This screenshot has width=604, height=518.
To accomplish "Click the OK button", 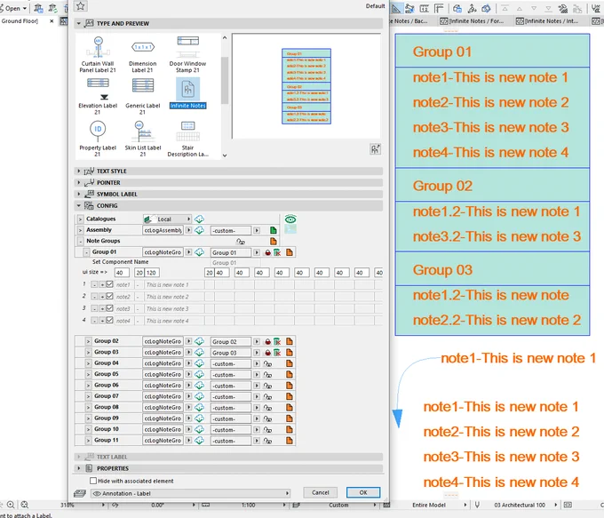I will point(363,492).
